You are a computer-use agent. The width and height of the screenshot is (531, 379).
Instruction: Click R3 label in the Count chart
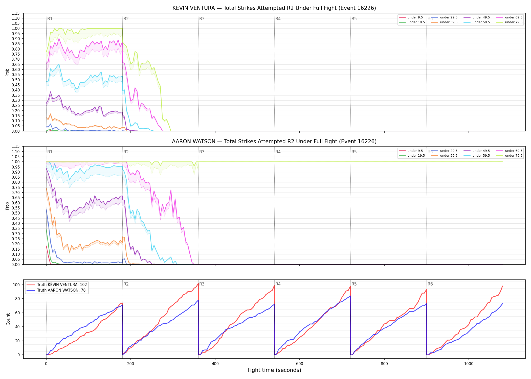(x=202, y=284)
